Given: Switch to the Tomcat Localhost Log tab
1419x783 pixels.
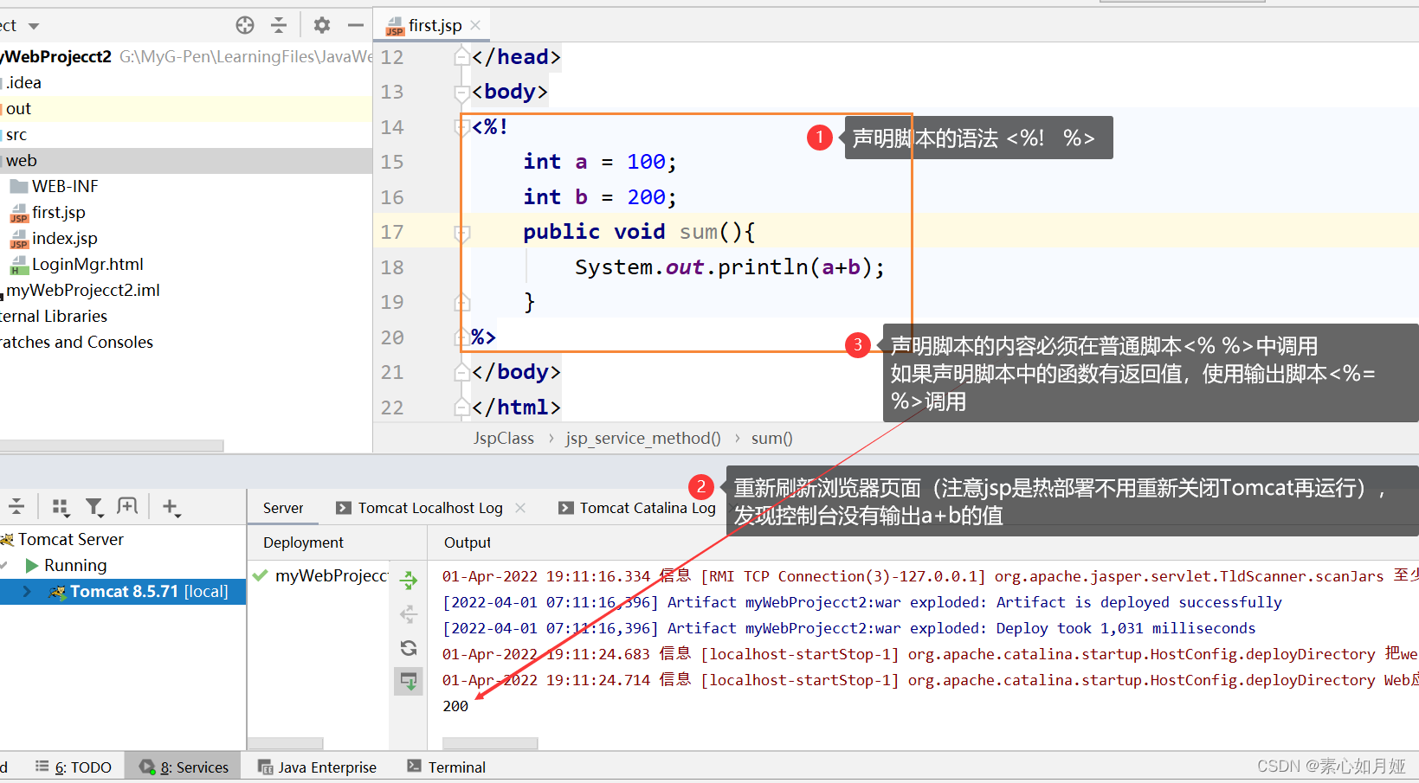Looking at the screenshot, I should point(430,508).
